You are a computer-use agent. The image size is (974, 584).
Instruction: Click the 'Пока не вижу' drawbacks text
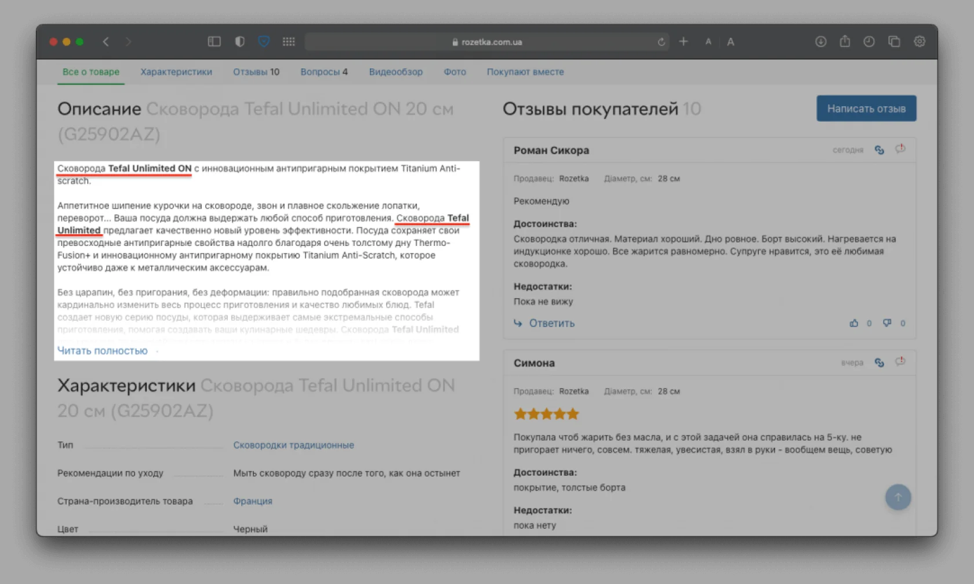543,302
